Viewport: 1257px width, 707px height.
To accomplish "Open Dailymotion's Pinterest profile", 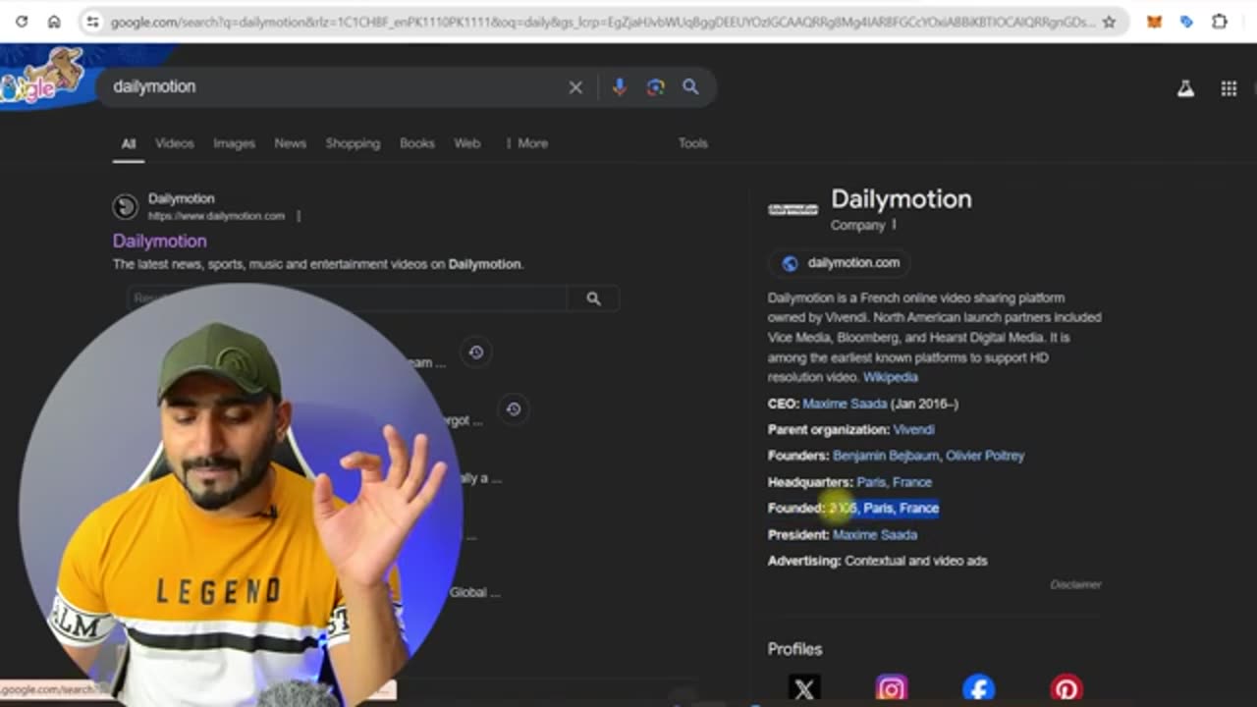I will [x=1066, y=688].
